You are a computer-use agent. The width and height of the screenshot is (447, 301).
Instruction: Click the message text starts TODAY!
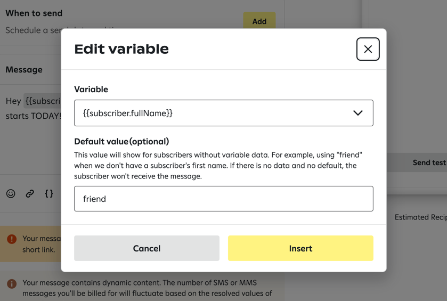point(33,116)
